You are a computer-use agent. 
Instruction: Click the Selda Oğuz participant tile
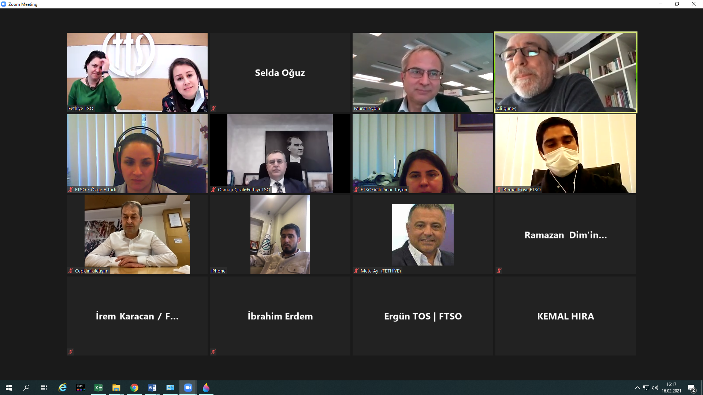(280, 72)
